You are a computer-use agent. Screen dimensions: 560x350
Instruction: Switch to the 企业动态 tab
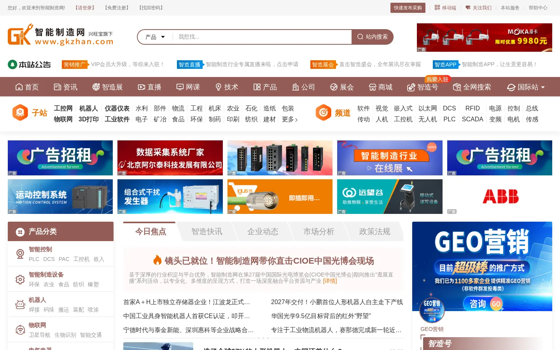[x=263, y=231]
